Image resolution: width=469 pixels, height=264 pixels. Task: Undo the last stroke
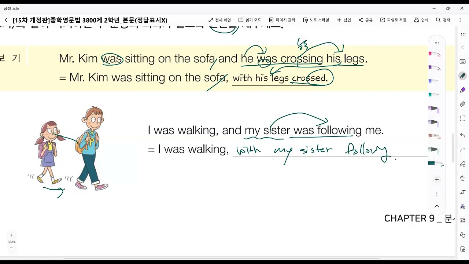tap(463, 136)
